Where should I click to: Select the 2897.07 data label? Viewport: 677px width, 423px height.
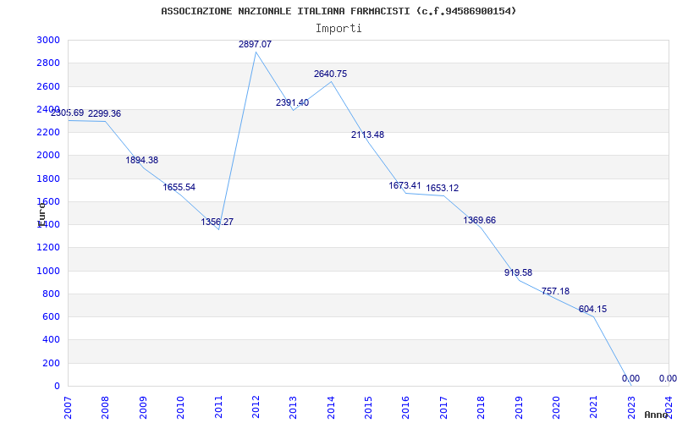tap(256, 44)
